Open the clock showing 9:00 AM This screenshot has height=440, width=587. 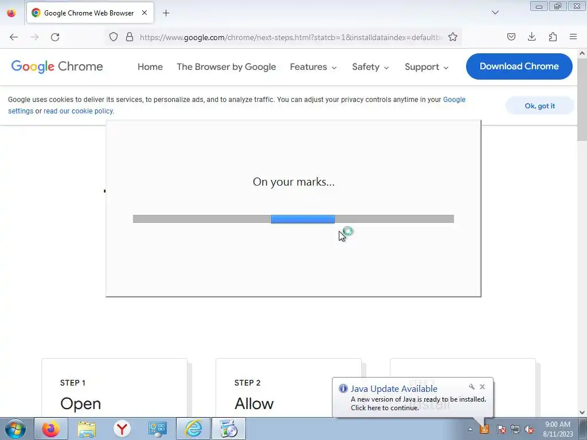558,429
